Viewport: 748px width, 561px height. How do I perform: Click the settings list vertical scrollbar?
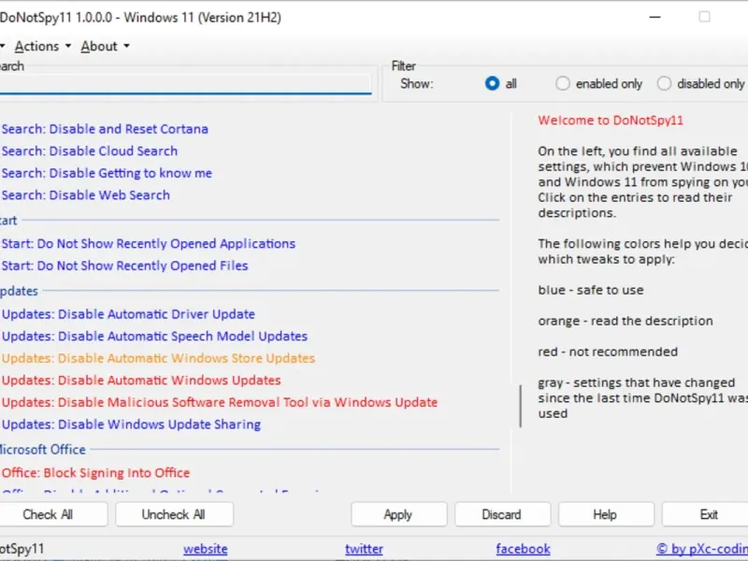[520, 406]
